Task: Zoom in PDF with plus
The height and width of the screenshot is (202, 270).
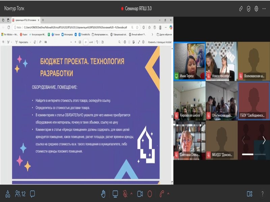Action: point(75,42)
